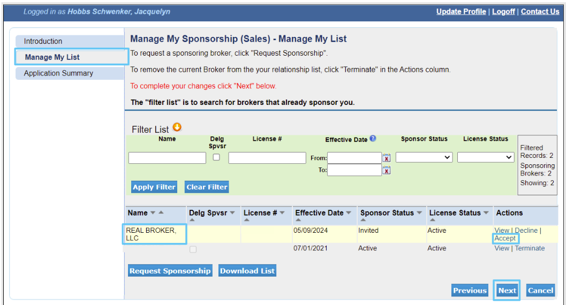
Task: Terminate the sponsor dated 07/01/2021
Action: click(x=530, y=248)
